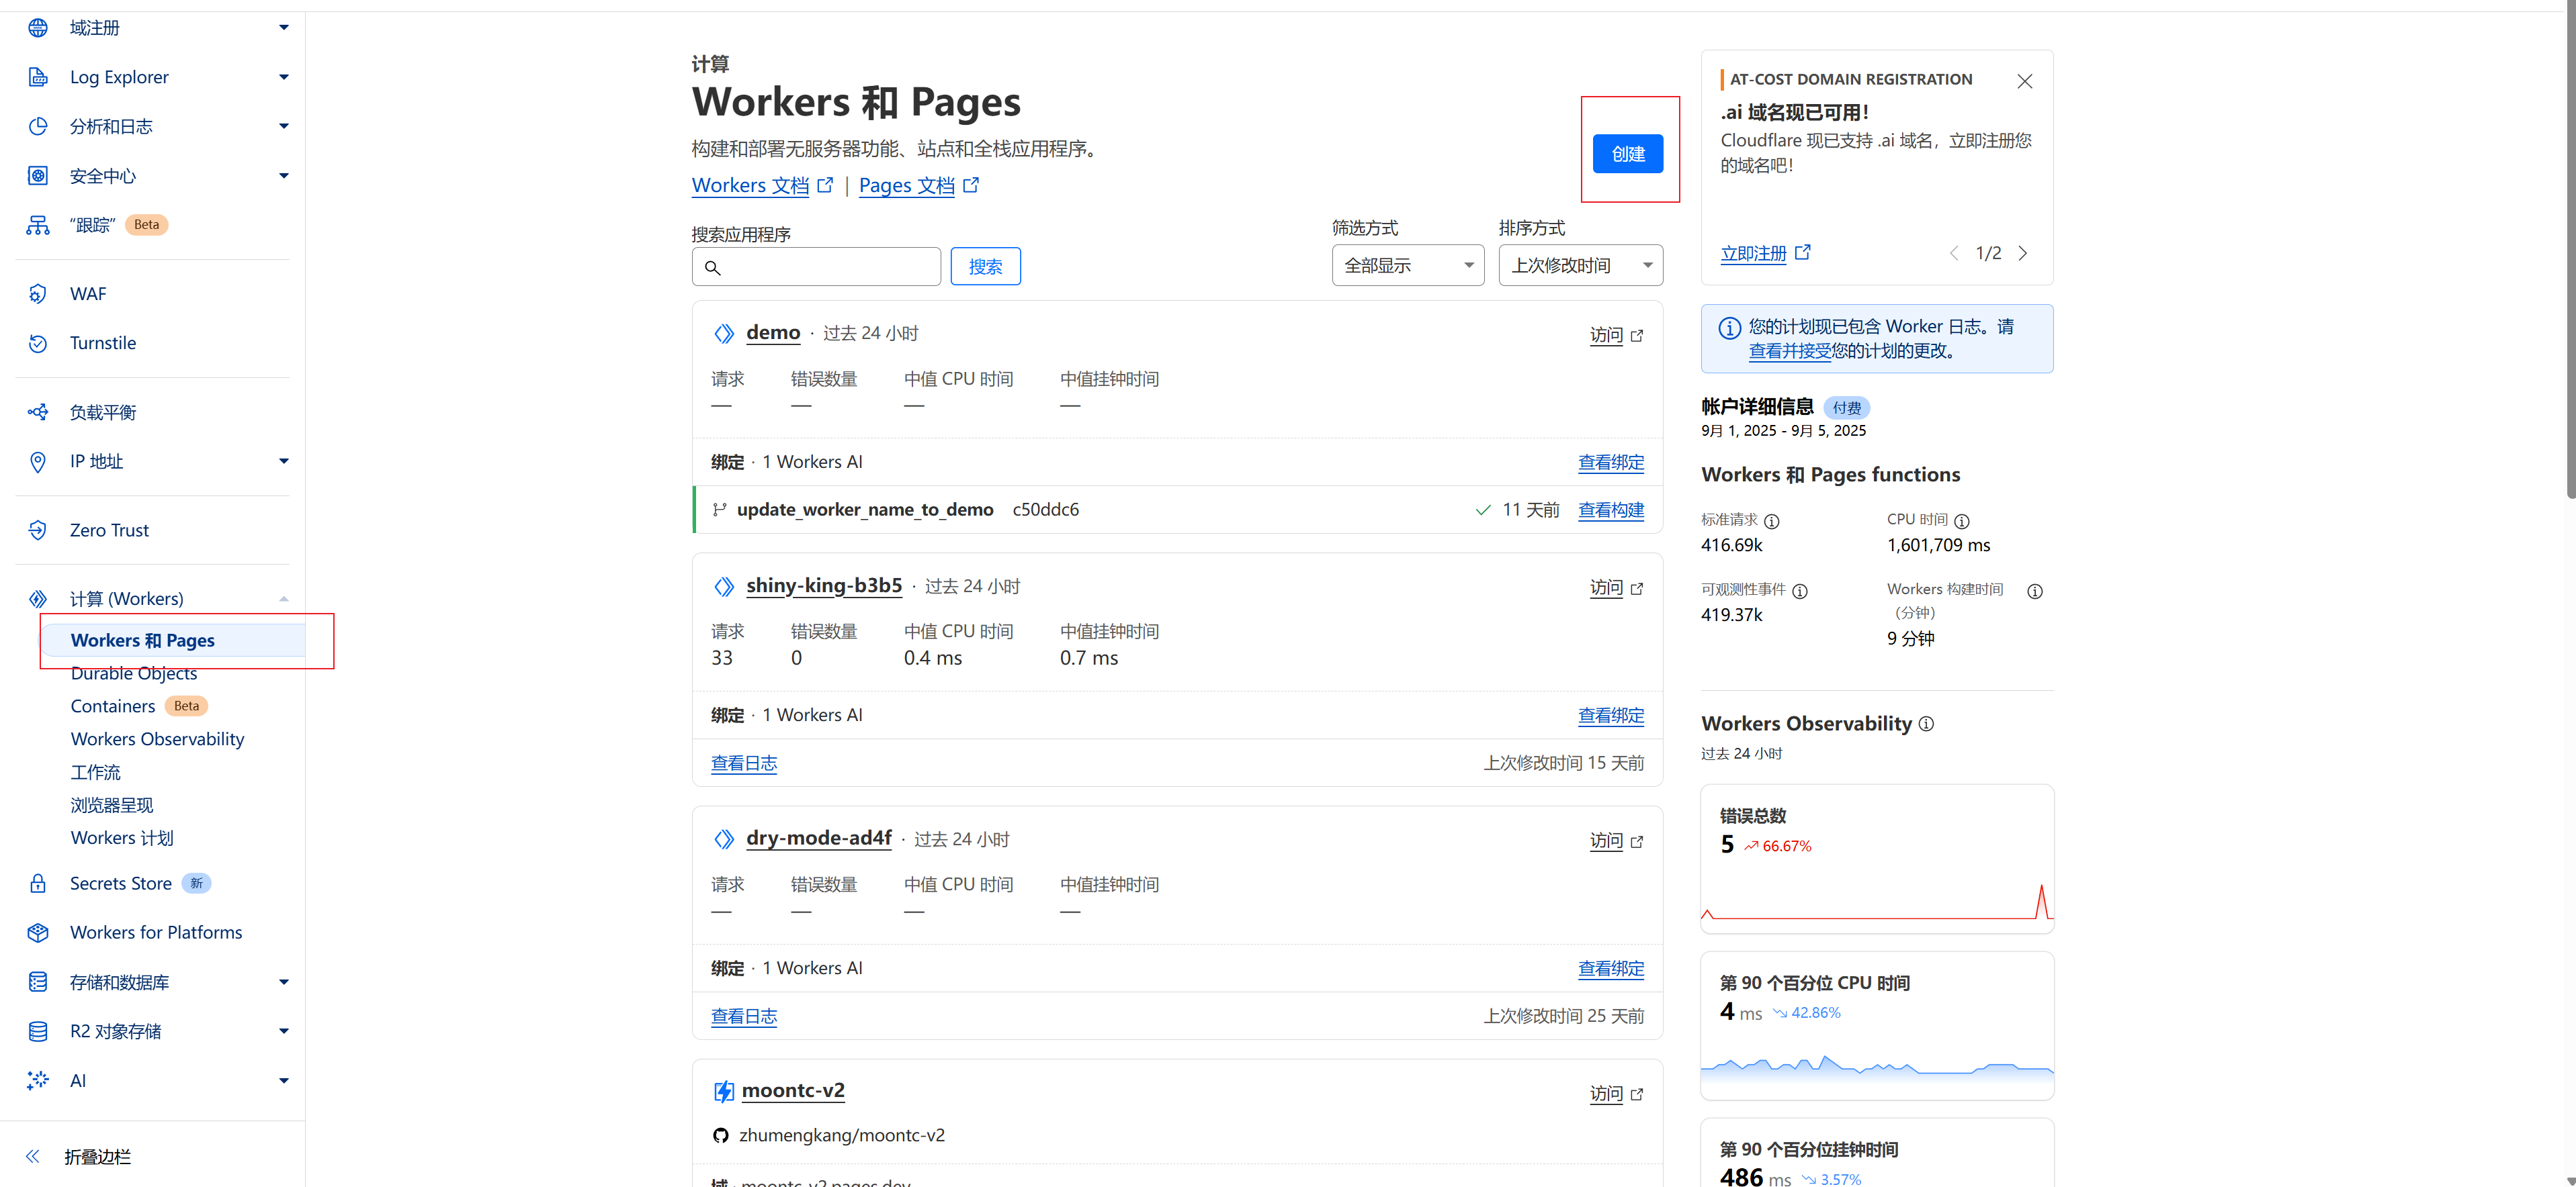This screenshot has height=1187, width=2576.
Task: Go to next banner slide arrow
Action: point(2022,254)
